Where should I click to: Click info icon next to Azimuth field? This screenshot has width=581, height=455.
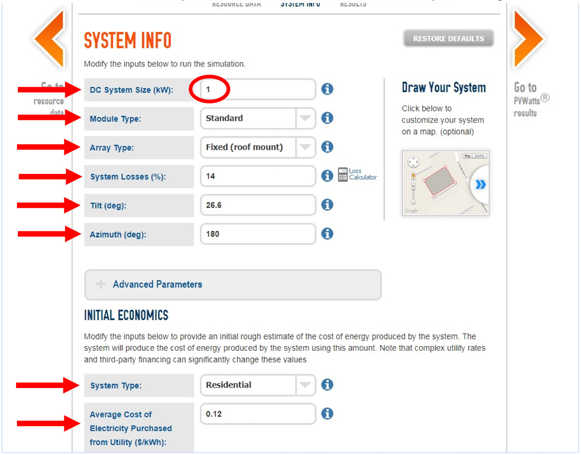[x=327, y=234]
